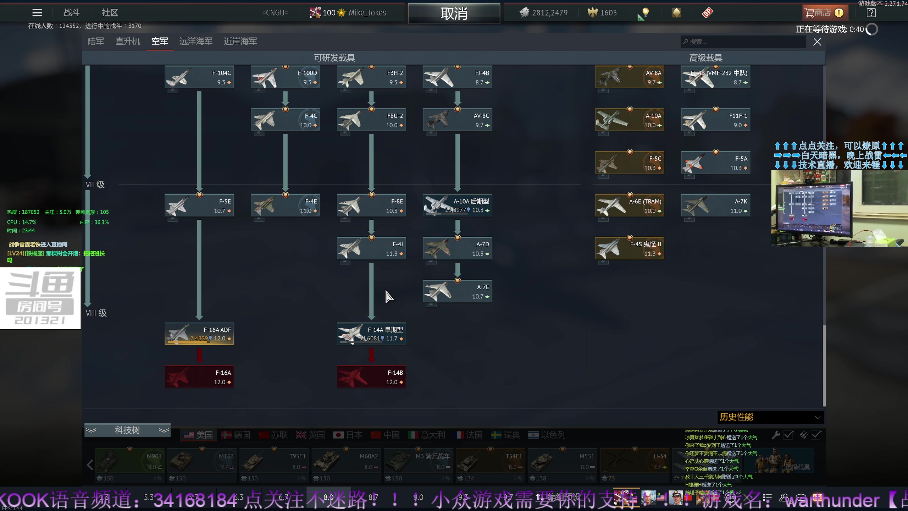Screen dimensions: 908x511
Task: Toggle the auto-refill ammo checkbox
Action: pyautogui.click(x=816, y=435)
